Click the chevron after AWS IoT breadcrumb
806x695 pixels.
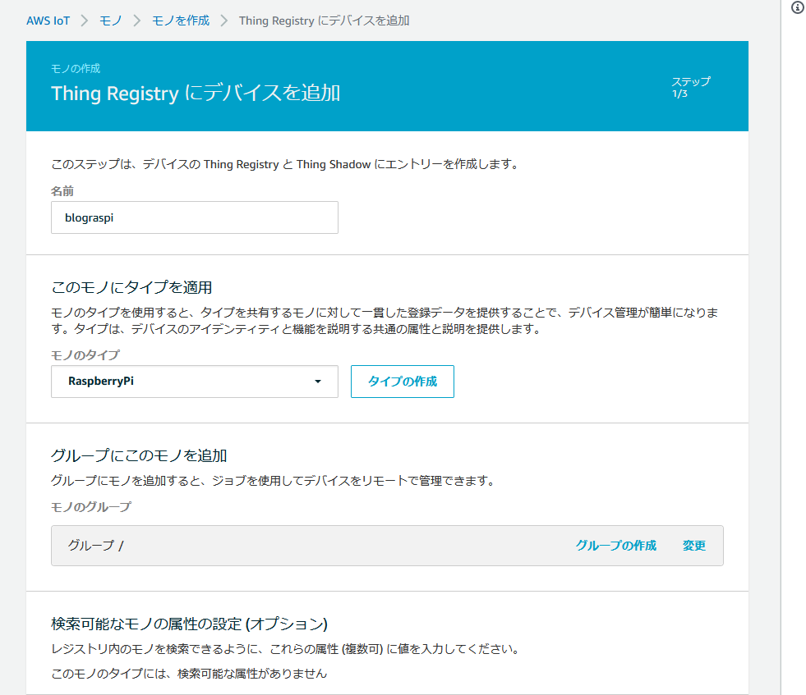[85, 21]
